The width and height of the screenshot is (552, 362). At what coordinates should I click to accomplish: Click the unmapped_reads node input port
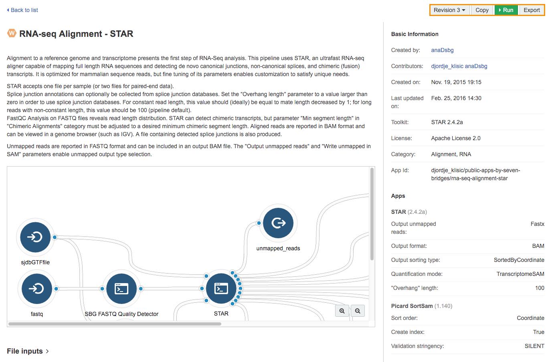pos(259,223)
